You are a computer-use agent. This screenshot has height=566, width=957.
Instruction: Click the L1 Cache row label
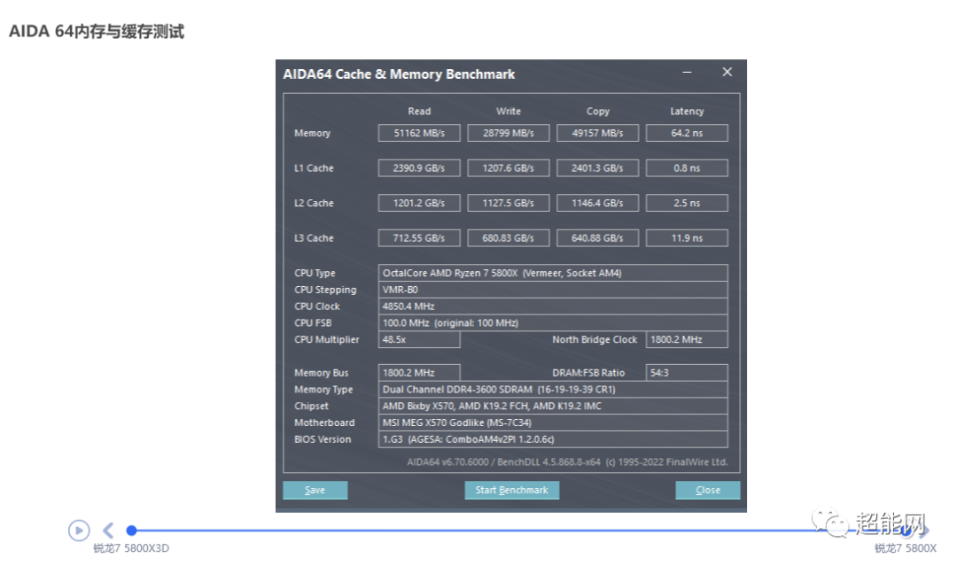pyautogui.click(x=314, y=167)
